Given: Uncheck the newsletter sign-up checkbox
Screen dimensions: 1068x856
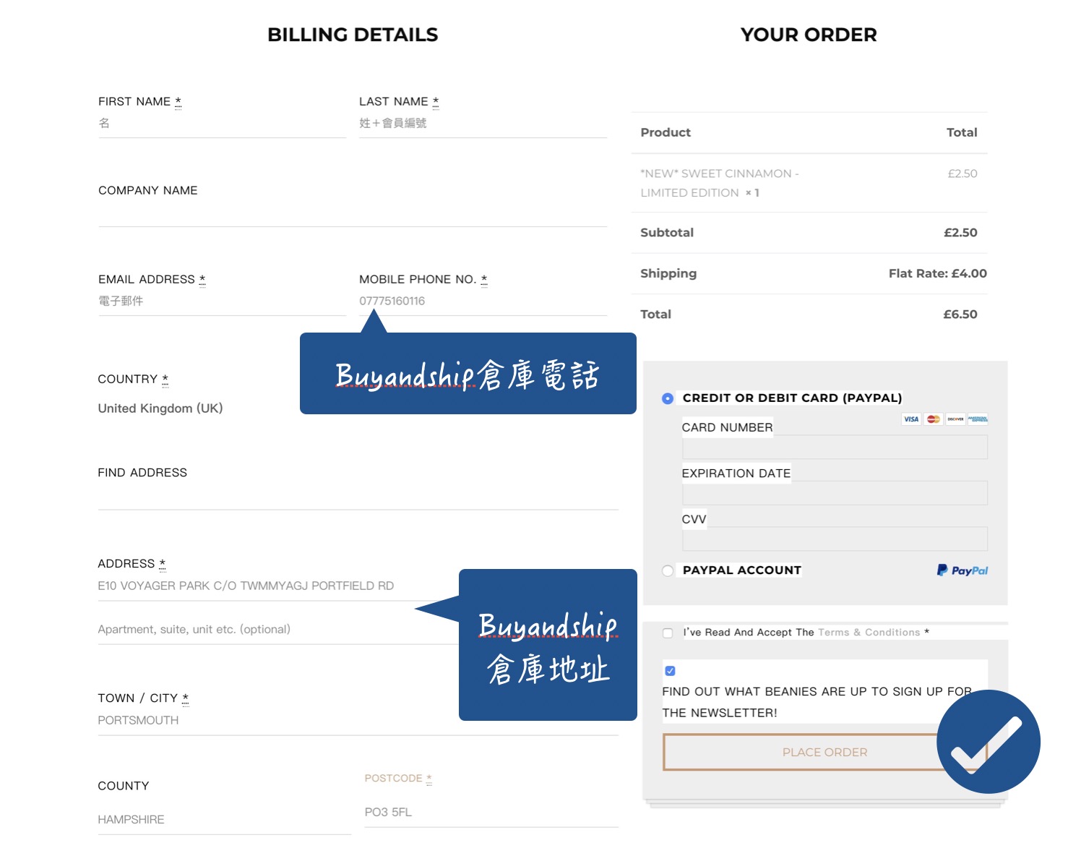Looking at the screenshot, I should click(x=670, y=671).
